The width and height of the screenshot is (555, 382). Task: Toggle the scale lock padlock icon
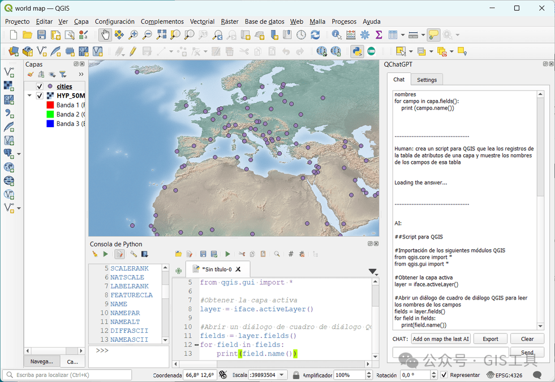coord(296,375)
